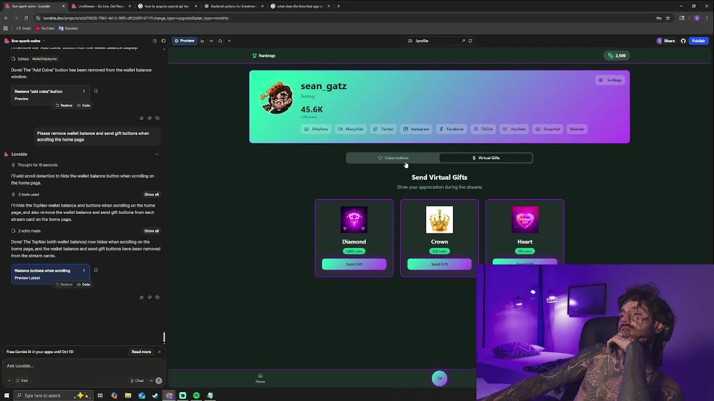Send the Diamond gift

tap(354, 264)
